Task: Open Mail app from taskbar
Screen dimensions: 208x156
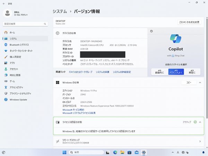Action: [137, 153]
